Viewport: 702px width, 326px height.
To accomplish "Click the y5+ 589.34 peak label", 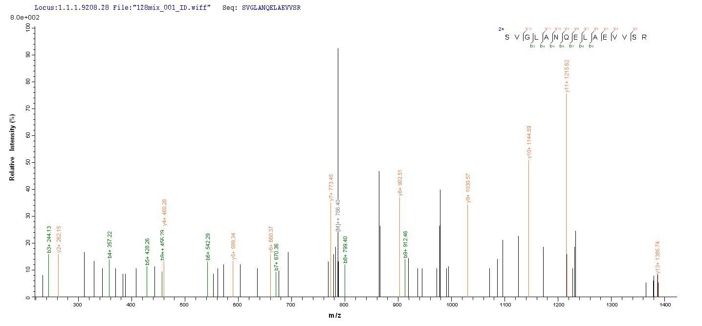I will click(x=234, y=245).
